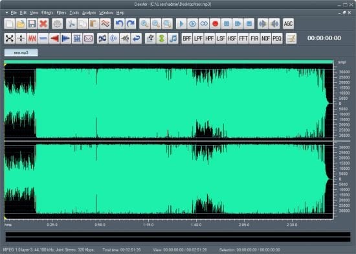The image size is (356, 254).
Task: Open the Analysis menu
Action: click(89, 13)
